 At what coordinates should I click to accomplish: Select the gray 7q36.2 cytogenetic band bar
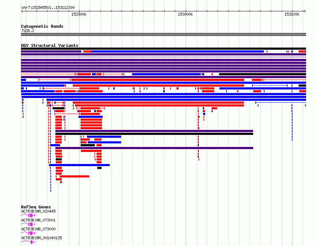point(163,34)
